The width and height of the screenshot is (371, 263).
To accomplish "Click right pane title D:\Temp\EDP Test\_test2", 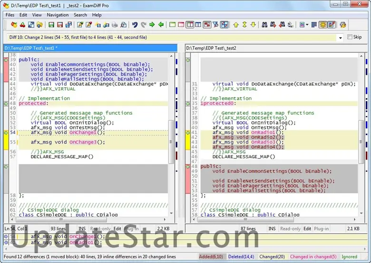I will point(275,48).
